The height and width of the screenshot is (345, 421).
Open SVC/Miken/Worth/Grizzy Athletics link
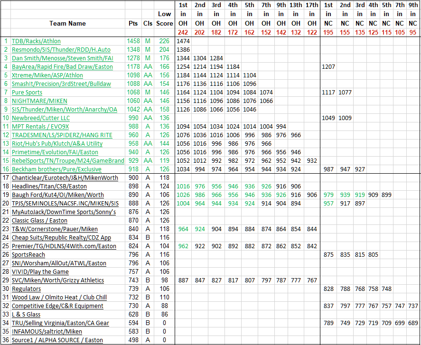coord(58,280)
